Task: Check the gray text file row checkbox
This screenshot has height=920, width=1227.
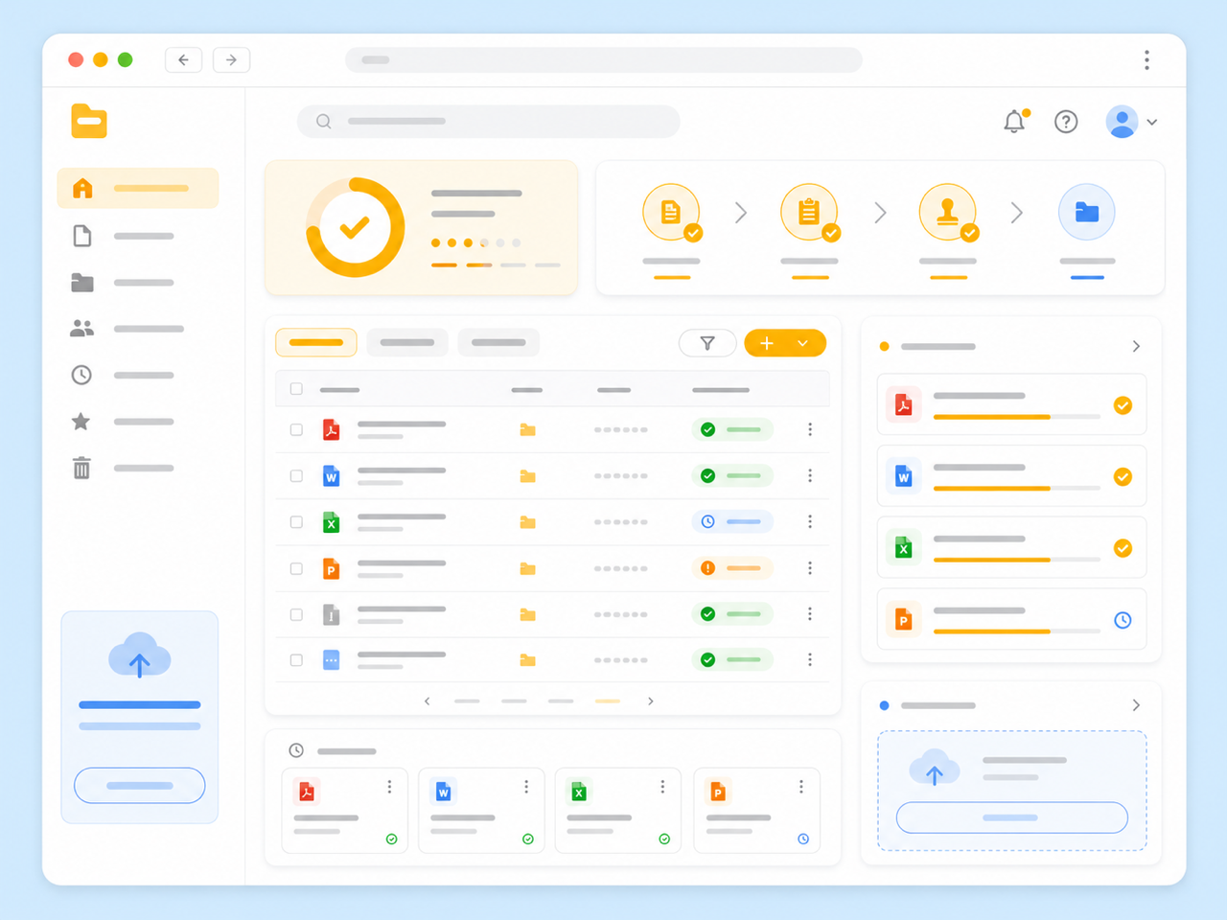Action: tap(296, 614)
